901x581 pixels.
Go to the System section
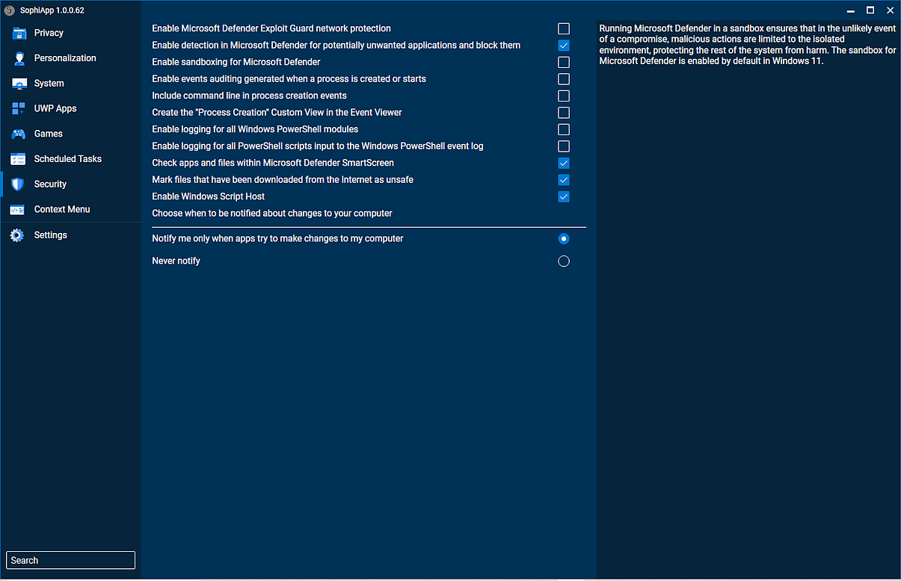(x=49, y=84)
